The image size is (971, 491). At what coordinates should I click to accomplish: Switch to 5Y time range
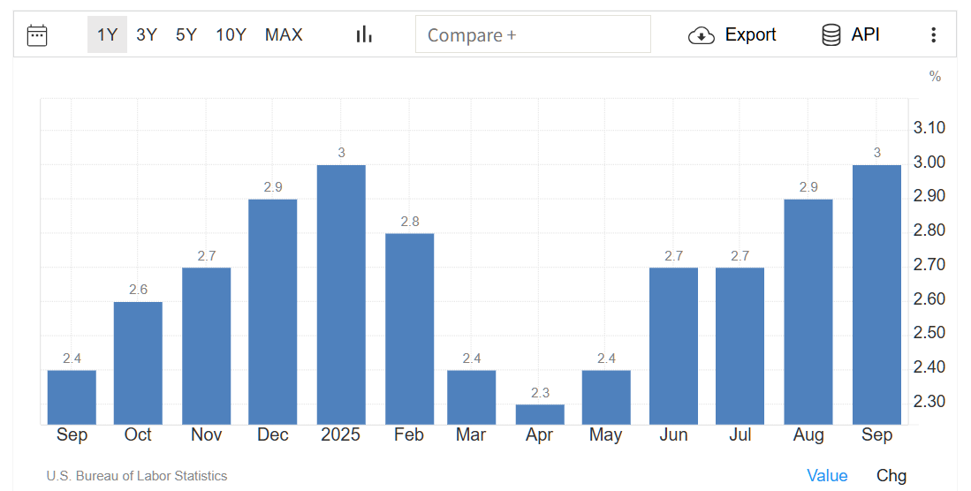(186, 35)
